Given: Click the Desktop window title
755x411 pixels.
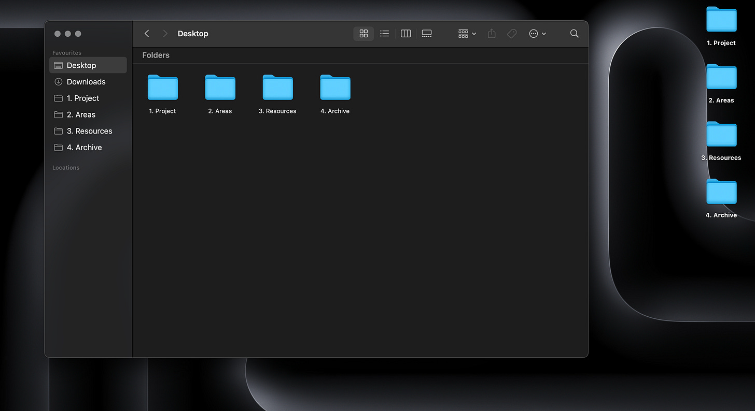Looking at the screenshot, I should [x=193, y=34].
